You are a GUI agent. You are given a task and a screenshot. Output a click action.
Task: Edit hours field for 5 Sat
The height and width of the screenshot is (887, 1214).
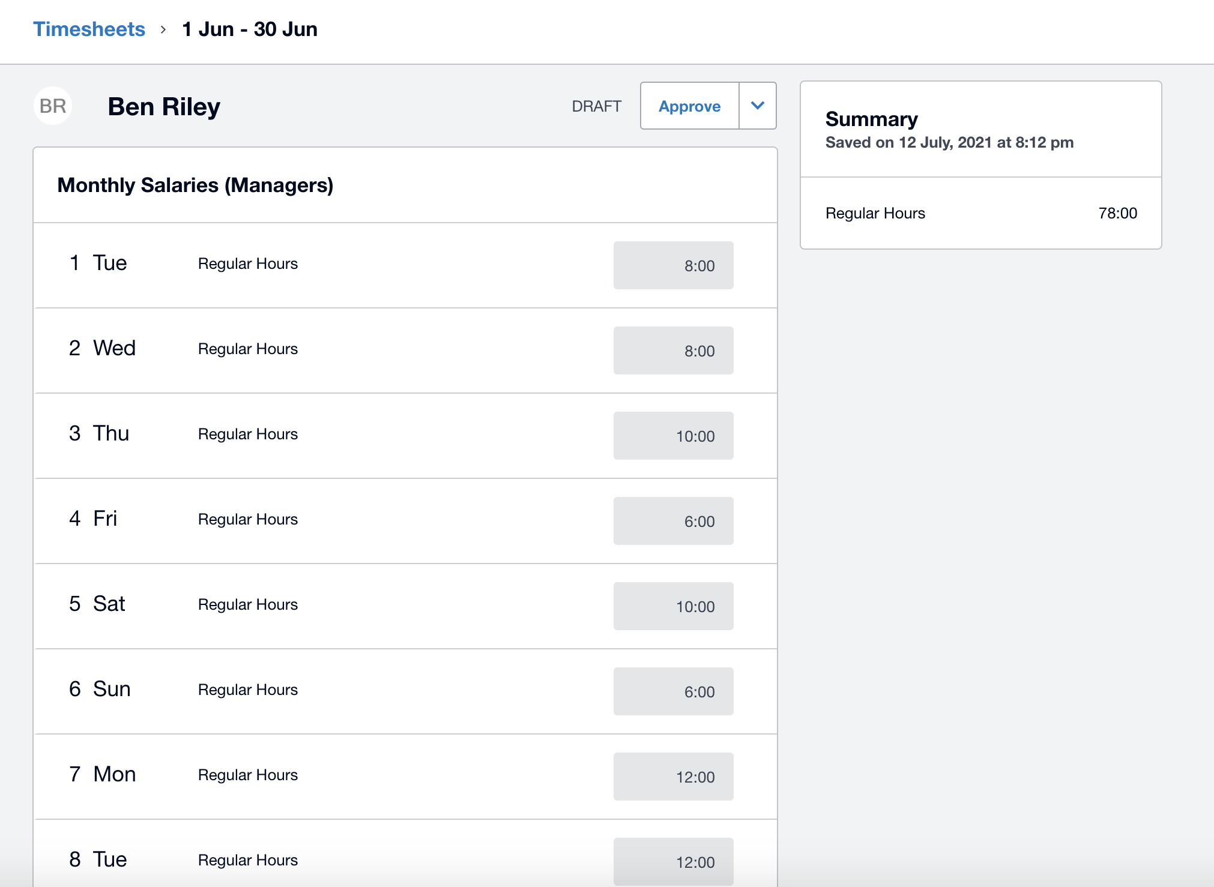click(673, 606)
